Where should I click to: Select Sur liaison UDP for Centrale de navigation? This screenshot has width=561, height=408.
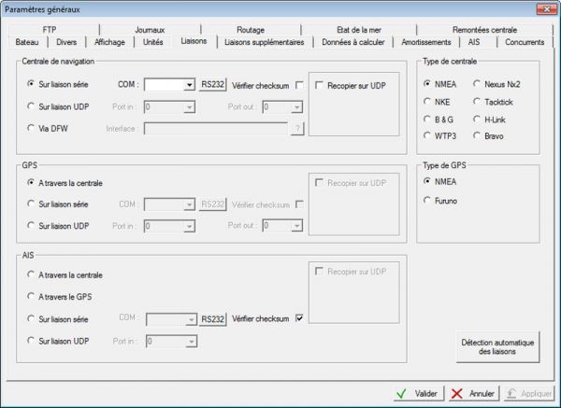coord(32,106)
